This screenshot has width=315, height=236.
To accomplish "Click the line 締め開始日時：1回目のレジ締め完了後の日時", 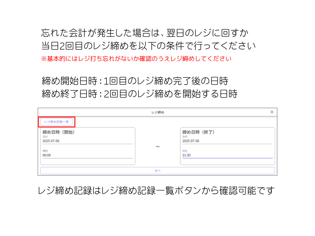I will [x=135, y=81].
